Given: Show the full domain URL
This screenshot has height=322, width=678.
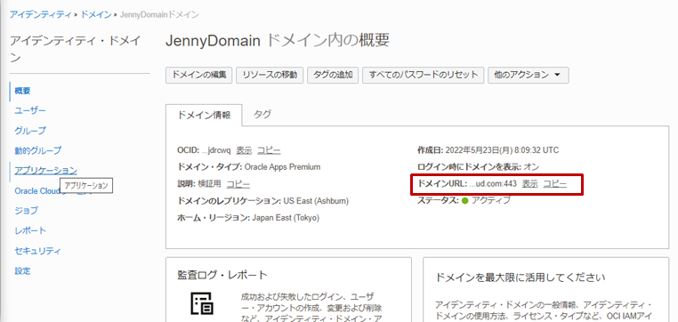Looking at the screenshot, I should point(529,184).
